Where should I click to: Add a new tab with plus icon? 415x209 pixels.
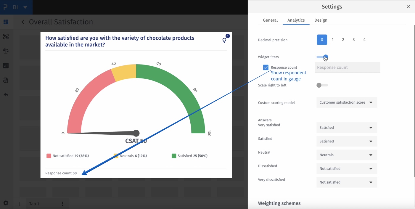20,204
